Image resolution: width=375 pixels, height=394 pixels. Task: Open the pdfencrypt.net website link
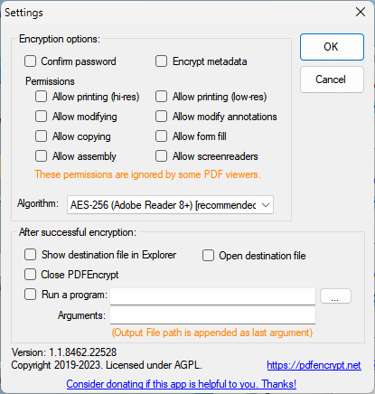coord(314,365)
